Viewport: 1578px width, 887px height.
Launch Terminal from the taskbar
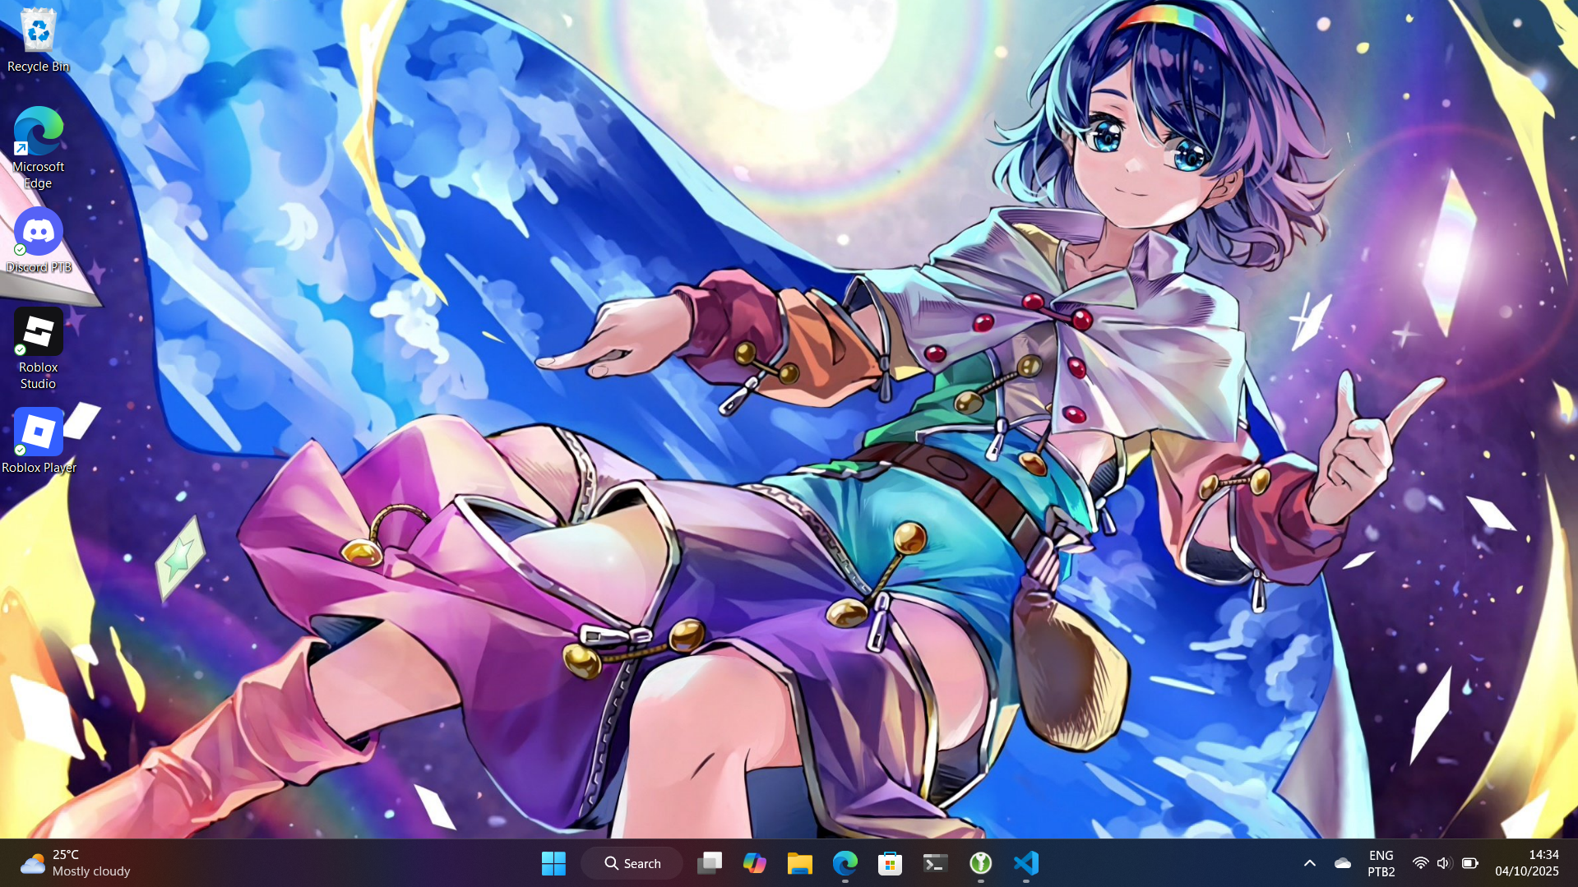pos(935,863)
